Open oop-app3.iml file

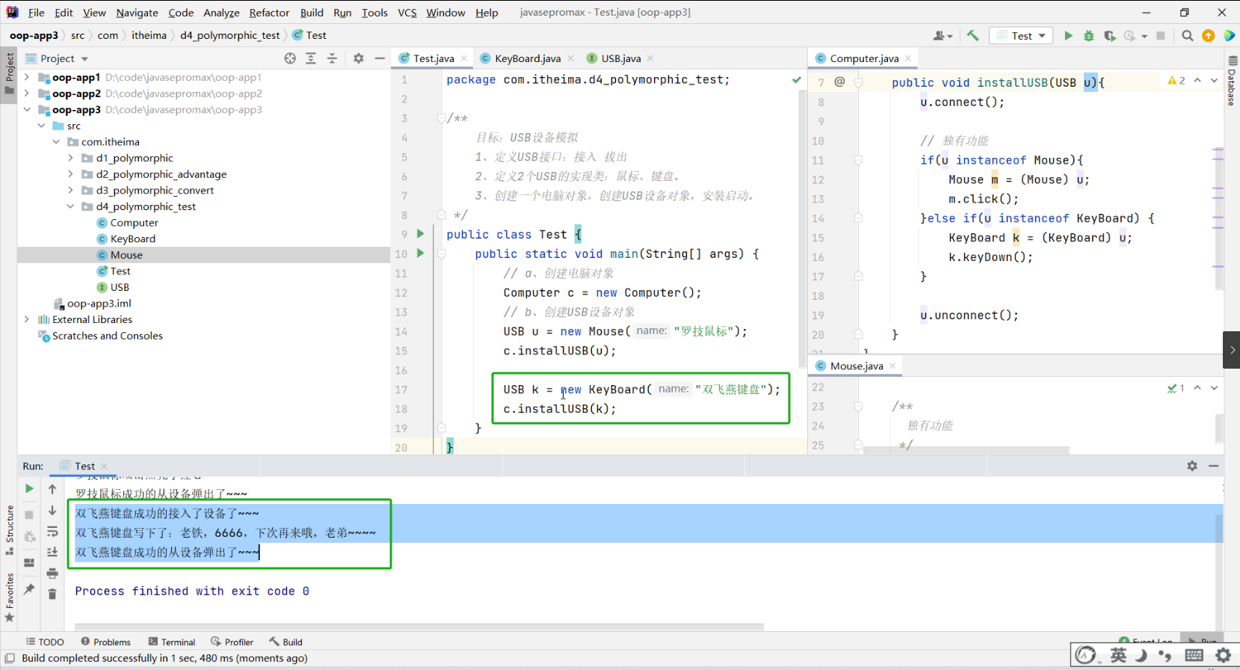99,304
